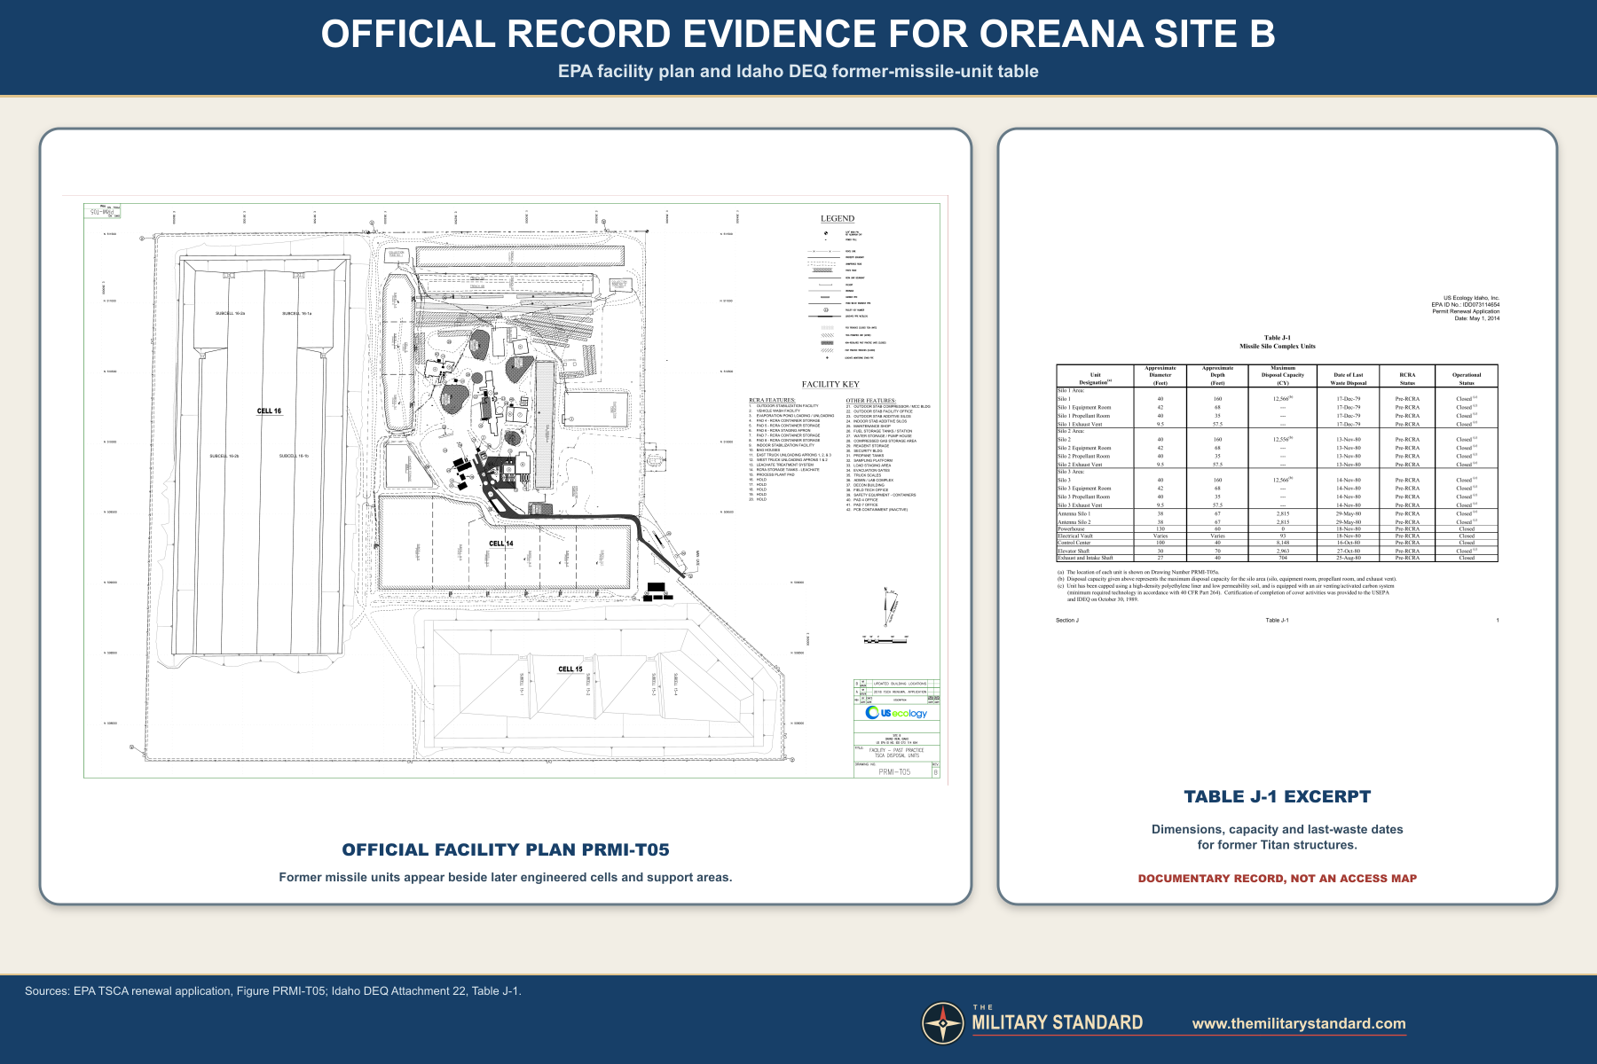This screenshot has height=1064, width=1597.
Task: Click the MILITARY STANDARD wordmark in footer
Action: point(1058,1022)
